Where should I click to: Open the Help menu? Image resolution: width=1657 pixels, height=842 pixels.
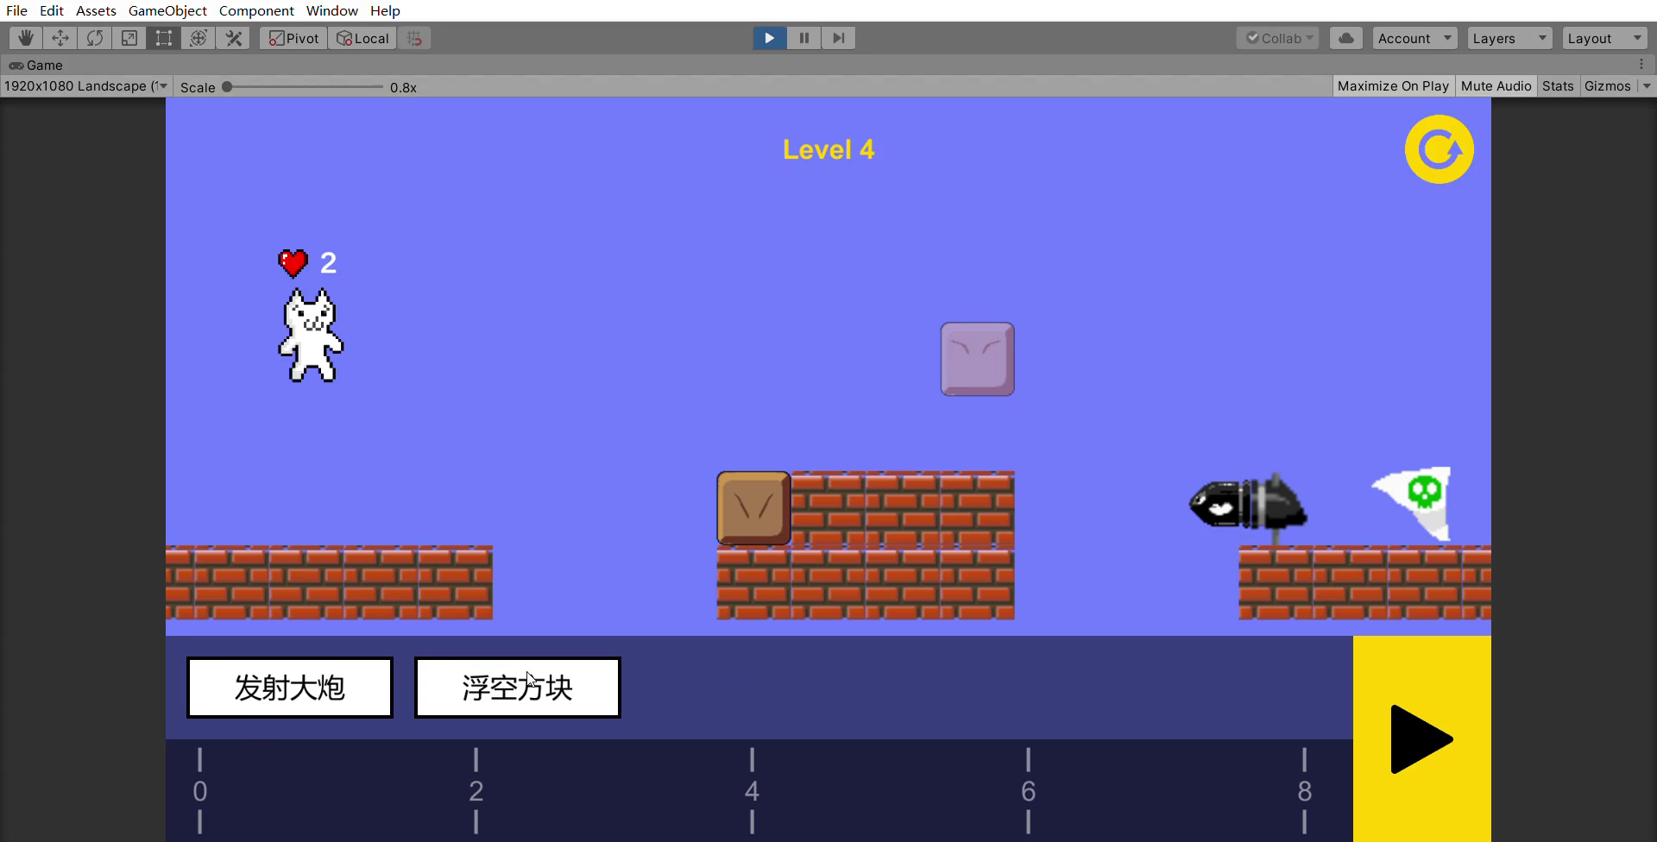click(385, 10)
